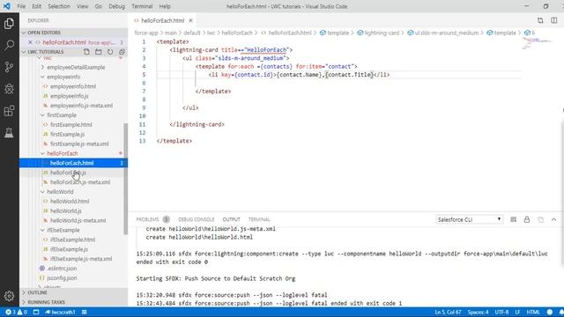The image size is (564, 317).
Task: Click New File icon in LWC Tutorials
Action: click(x=86, y=52)
